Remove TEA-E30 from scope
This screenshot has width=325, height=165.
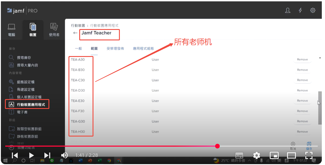click(302, 101)
